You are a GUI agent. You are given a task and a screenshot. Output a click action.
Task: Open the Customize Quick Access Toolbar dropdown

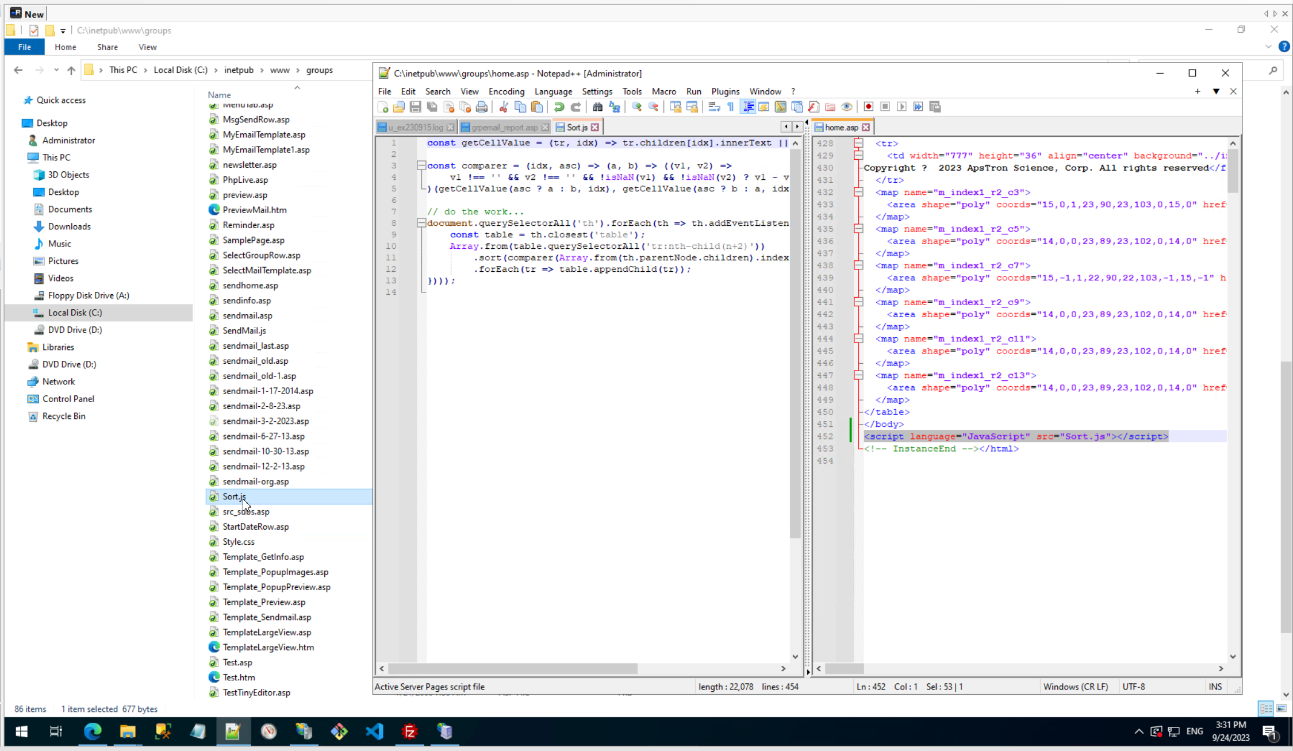tap(63, 30)
